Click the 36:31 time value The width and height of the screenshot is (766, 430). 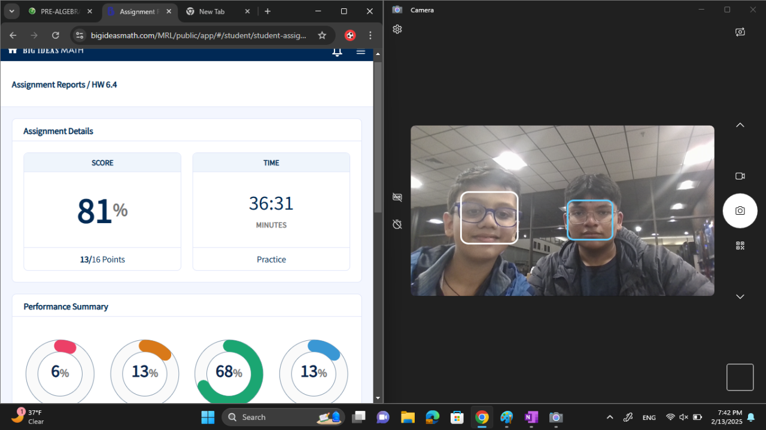[x=271, y=203]
